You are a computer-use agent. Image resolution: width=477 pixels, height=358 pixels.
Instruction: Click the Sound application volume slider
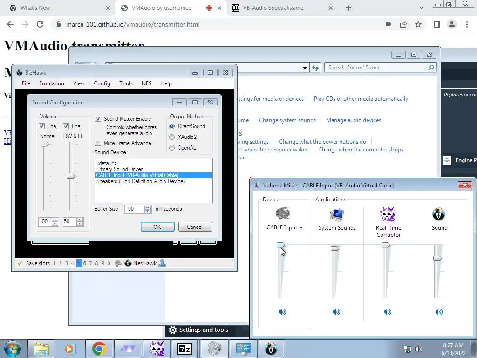pos(437,258)
